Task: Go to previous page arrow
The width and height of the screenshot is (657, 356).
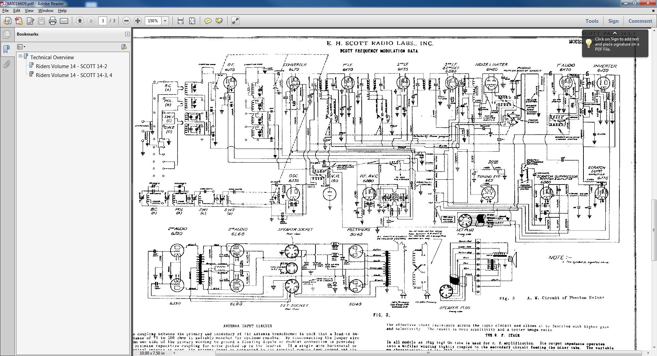Action: [x=80, y=21]
